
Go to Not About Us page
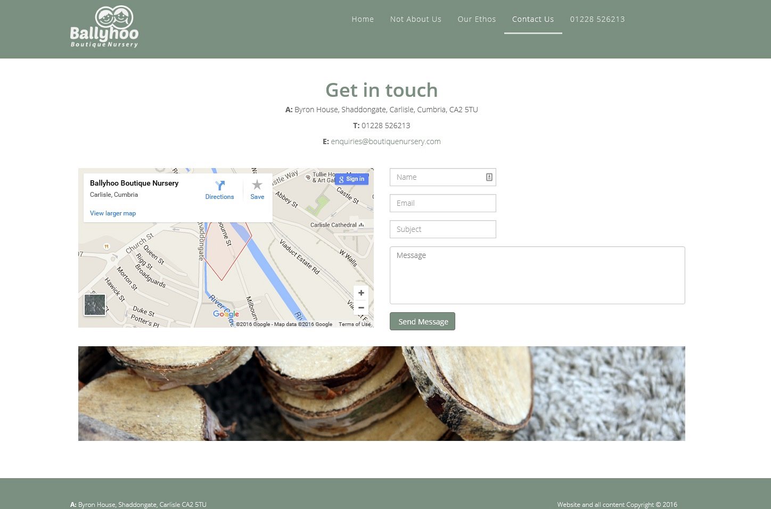click(415, 19)
